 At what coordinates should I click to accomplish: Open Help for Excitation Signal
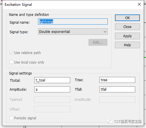[127, 45]
